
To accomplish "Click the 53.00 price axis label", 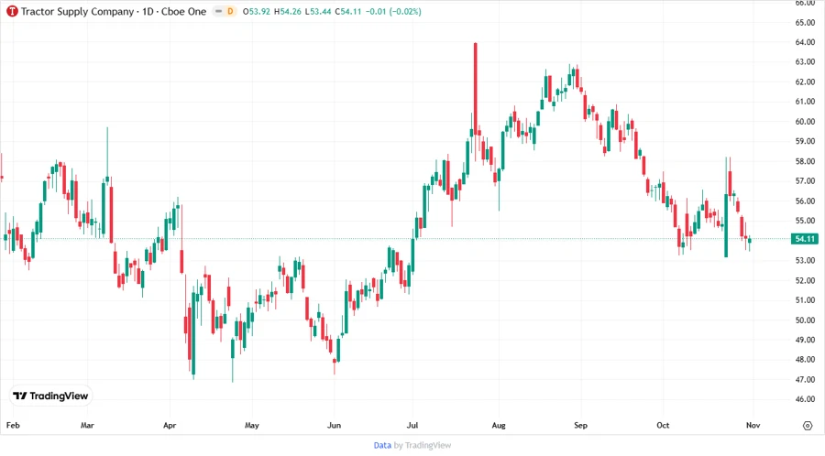I will pos(805,260).
